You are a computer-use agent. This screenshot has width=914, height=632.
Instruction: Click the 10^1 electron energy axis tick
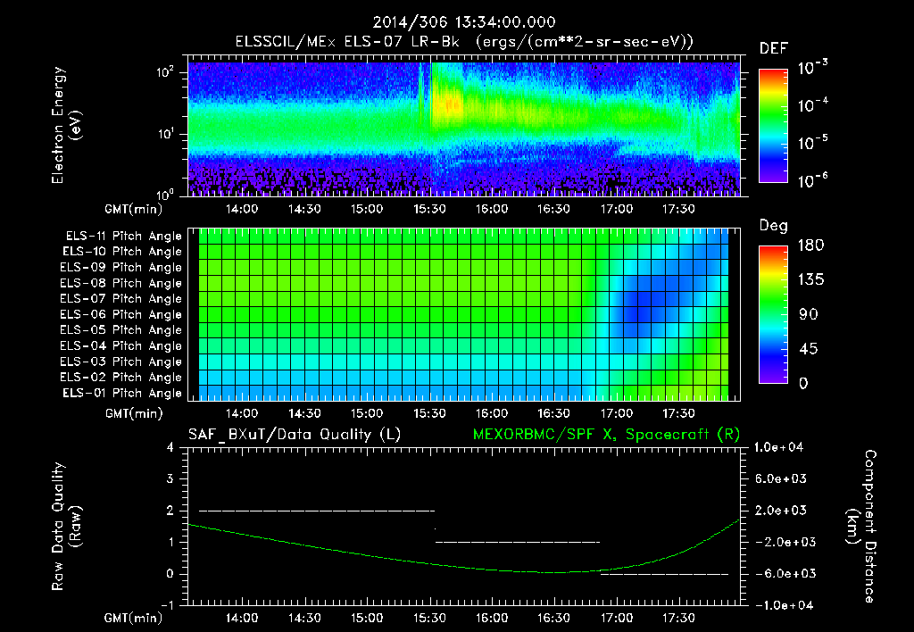[165, 134]
